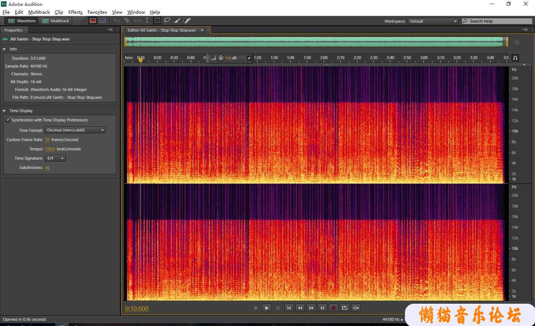This screenshot has height=326, width=535.
Task: Click the zoom navigator icon
Action: [x=517, y=42]
